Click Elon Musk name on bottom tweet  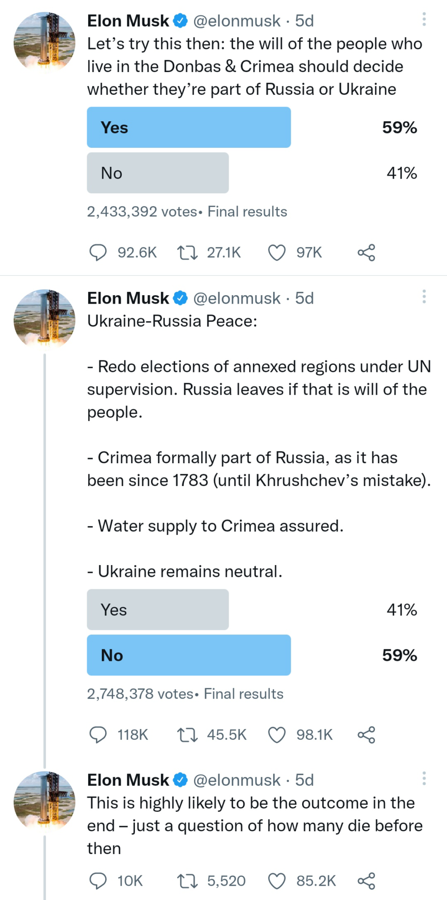(128, 780)
